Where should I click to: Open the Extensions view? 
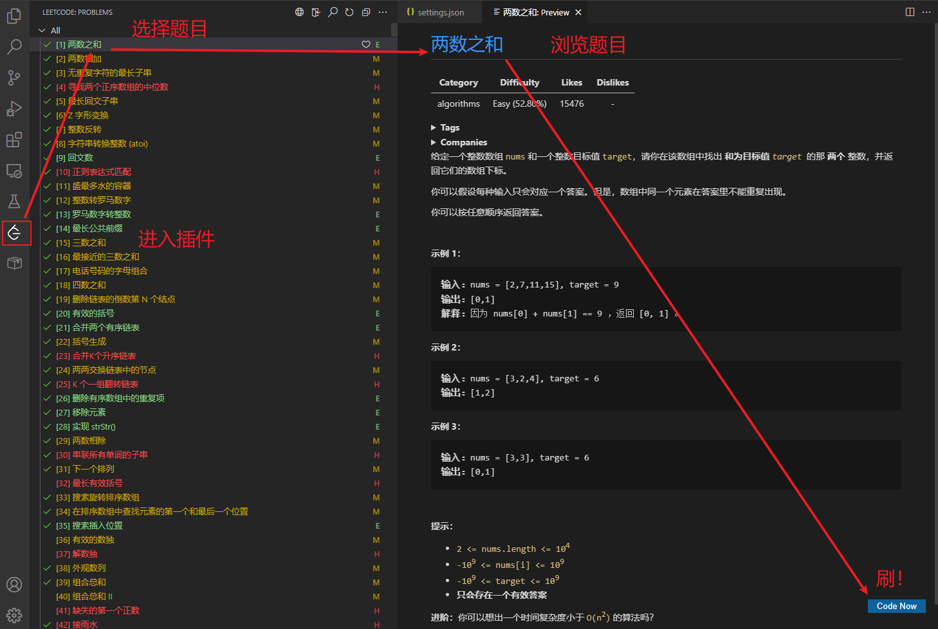(14, 140)
